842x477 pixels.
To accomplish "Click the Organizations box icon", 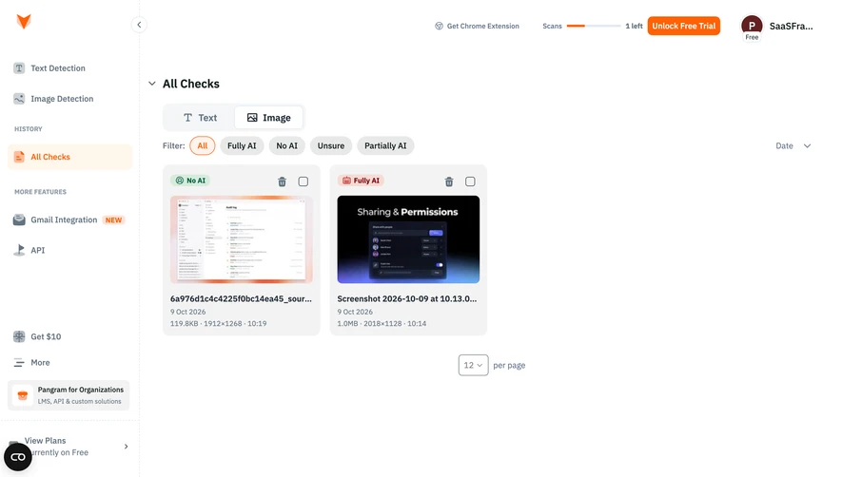I will pos(23,395).
